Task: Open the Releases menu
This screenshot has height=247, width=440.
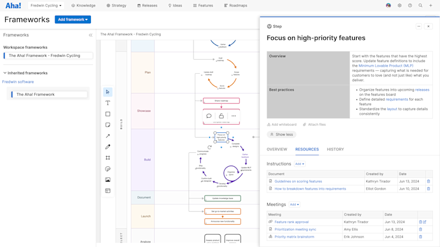Action: point(147,5)
